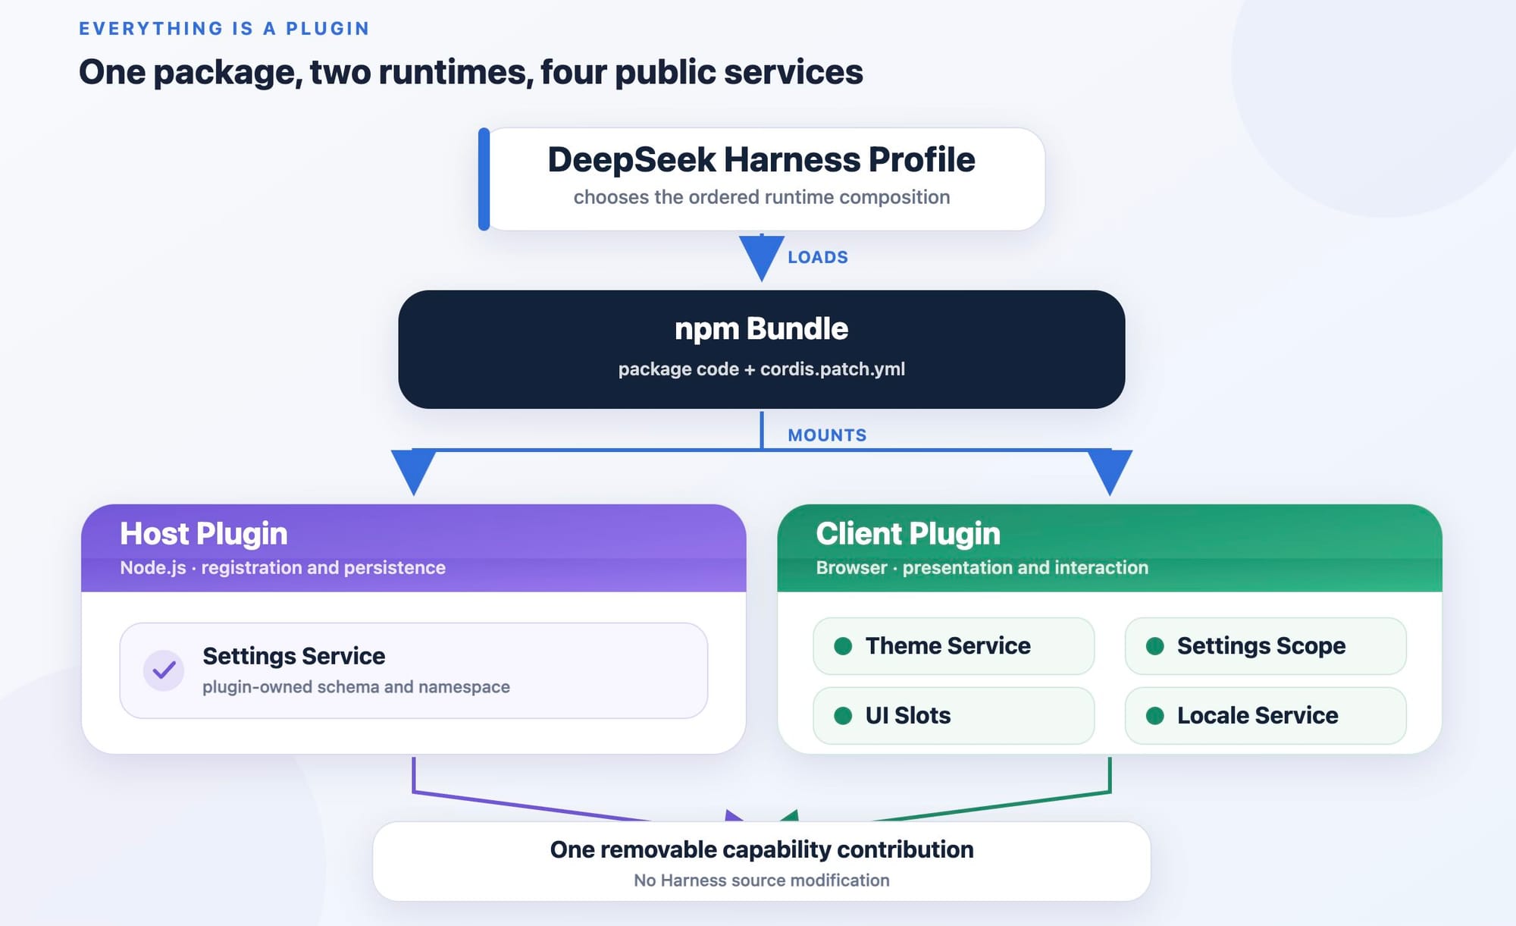Click the "One package, two runtimes, four public services" heading
The height and width of the screenshot is (926, 1516).
pyautogui.click(x=471, y=73)
